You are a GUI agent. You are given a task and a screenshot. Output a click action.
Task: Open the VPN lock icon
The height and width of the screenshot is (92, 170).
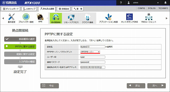pyautogui.click(x=40, y=17)
